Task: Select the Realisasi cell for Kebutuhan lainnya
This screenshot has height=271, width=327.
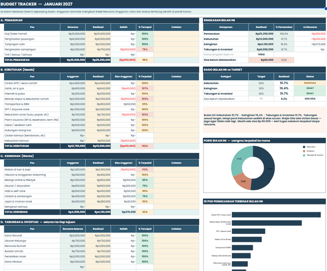Action: click(98, 141)
